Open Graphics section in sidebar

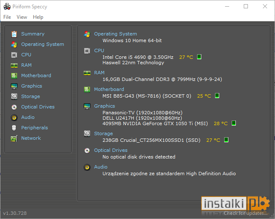32,86
